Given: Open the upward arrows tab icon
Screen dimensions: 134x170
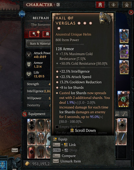Looking at the screenshot, I should 127,5.
